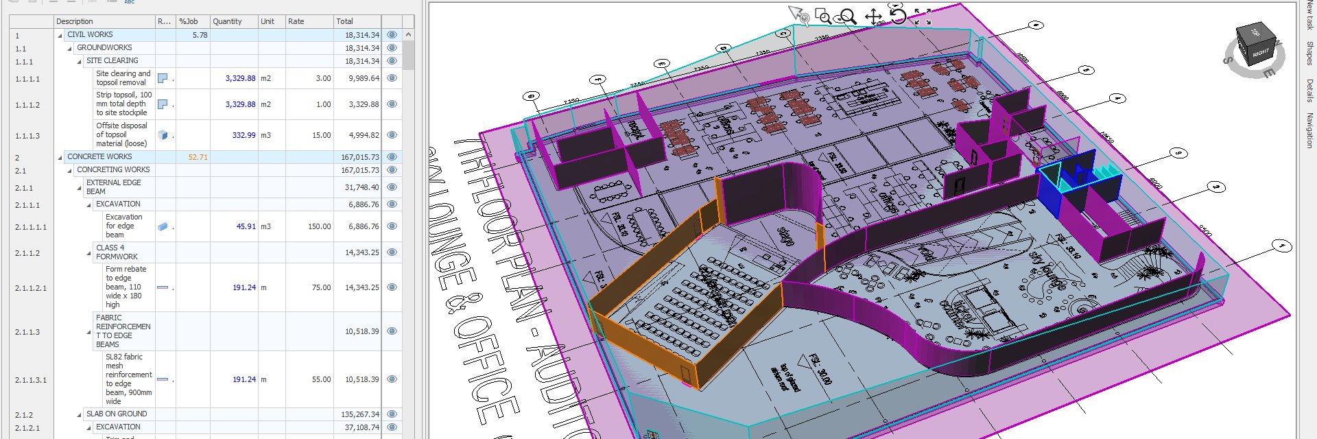The width and height of the screenshot is (1317, 439).
Task: Toggle visibility eye for GROUNDWORKS
Action: tap(392, 48)
